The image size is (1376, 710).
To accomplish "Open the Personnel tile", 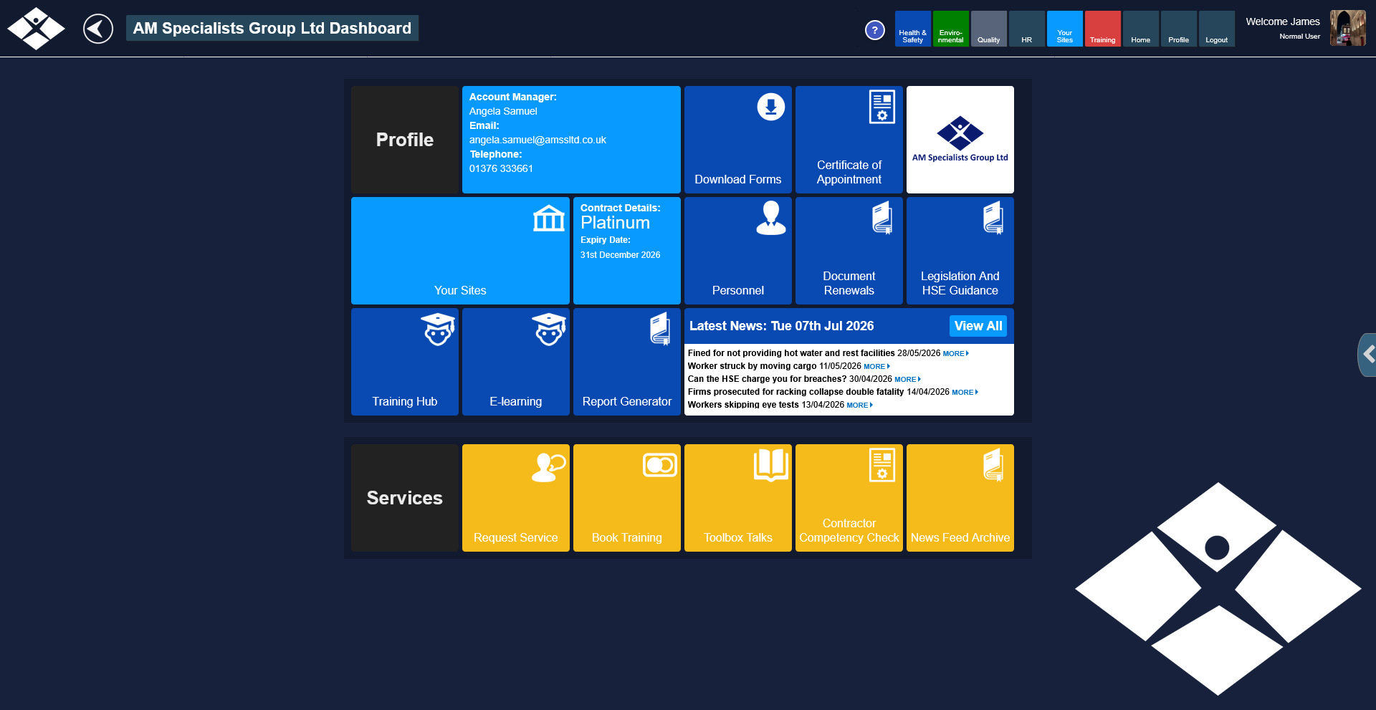I will 738,251.
